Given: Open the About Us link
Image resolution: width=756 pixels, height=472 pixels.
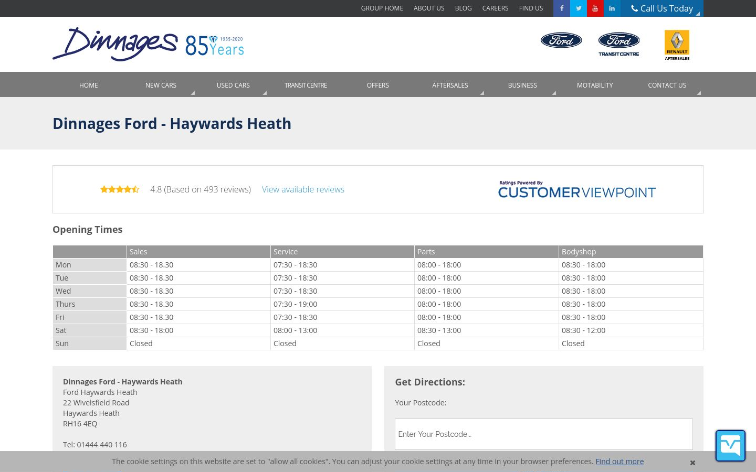Looking at the screenshot, I should (x=429, y=8).
